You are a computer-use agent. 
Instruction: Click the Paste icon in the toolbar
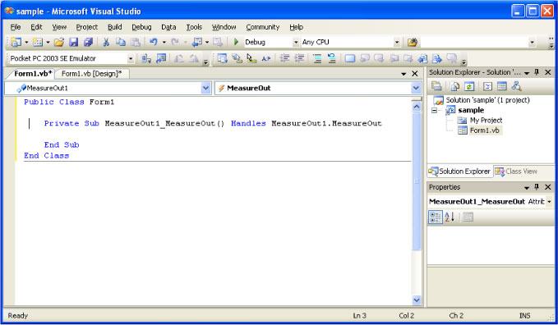click(136, 42)
